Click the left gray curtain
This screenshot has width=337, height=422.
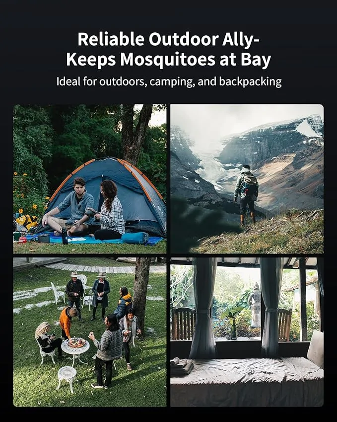click(203, 307)
